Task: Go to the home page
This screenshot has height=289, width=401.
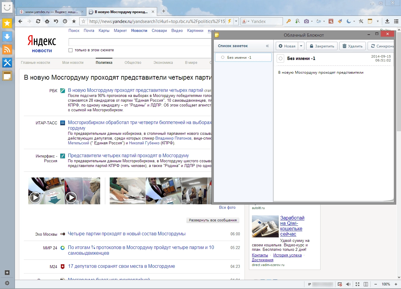Action: 47,21
